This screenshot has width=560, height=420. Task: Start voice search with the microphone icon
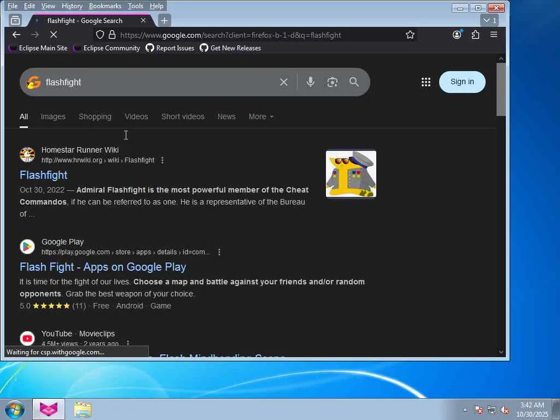311,82
